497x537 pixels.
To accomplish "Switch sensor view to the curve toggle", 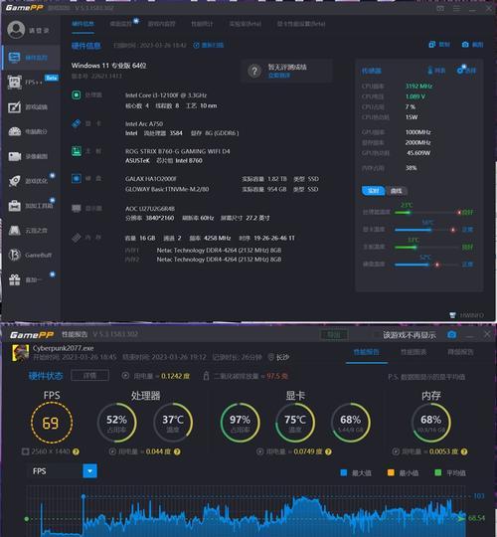I will click(x=396, y=191).
